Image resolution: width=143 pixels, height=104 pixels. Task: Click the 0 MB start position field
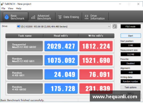(x=130, y=45)
